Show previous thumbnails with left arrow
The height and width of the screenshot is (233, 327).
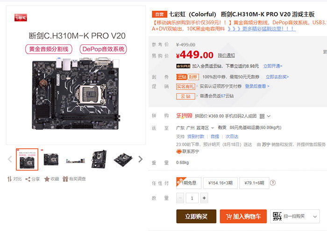[x=10, y=159]
